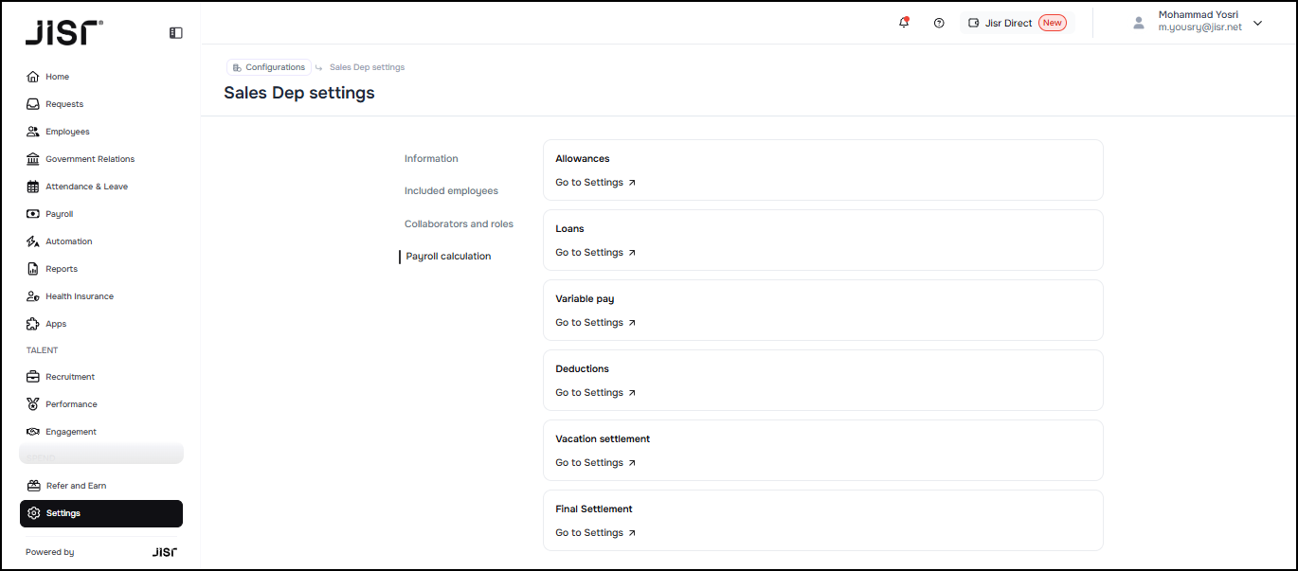This screenshot has width=1298, height=571.
Task: Collapse the sidebar using panel icon
Action: pos(176,32)
